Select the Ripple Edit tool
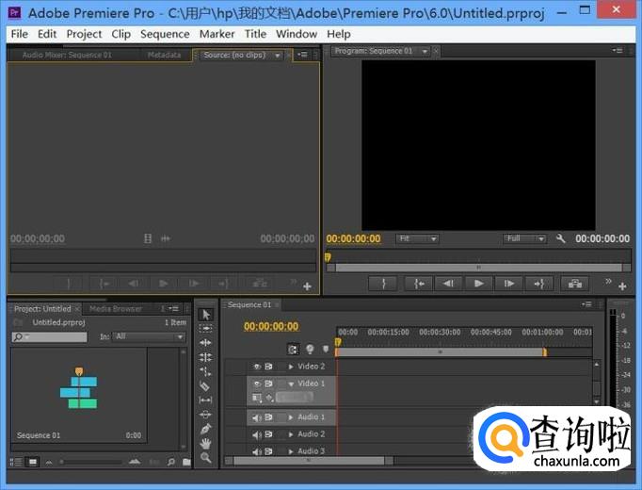642x490 pixels. click(206, 343)
